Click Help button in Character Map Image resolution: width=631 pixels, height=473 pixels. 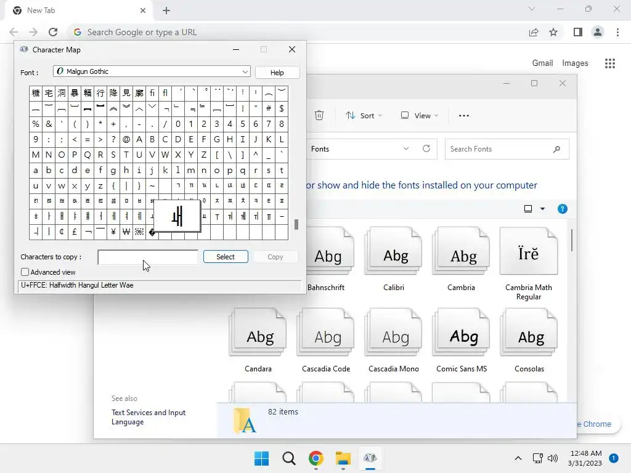277,73
